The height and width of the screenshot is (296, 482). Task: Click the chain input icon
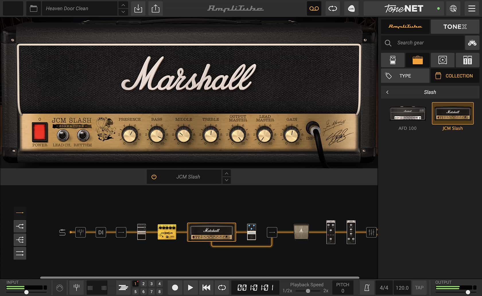point(62,232)
